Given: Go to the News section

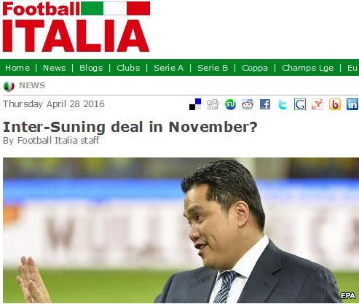Looking at the screenshot, I should click(55, 68).
